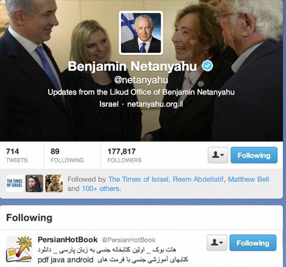This screenshot has width=286, height=267.
Task: Open The Times of Israel link
Action: 138,179
